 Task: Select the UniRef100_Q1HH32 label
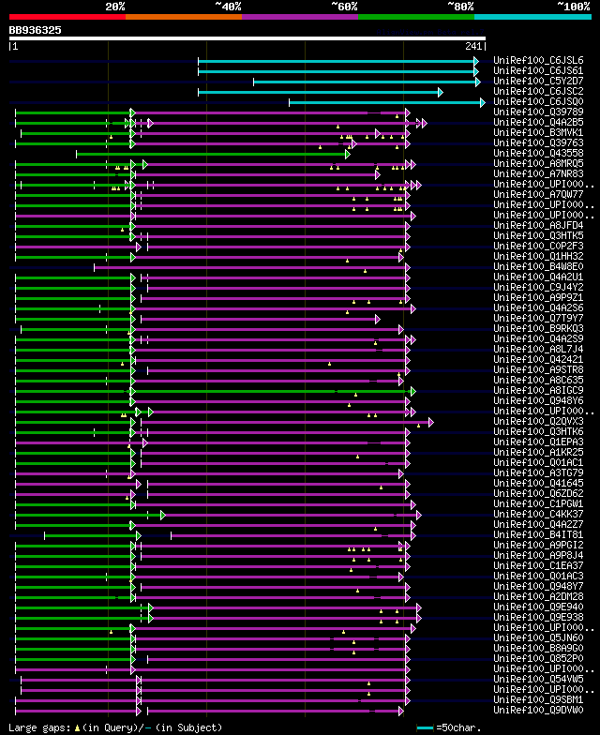538,257
